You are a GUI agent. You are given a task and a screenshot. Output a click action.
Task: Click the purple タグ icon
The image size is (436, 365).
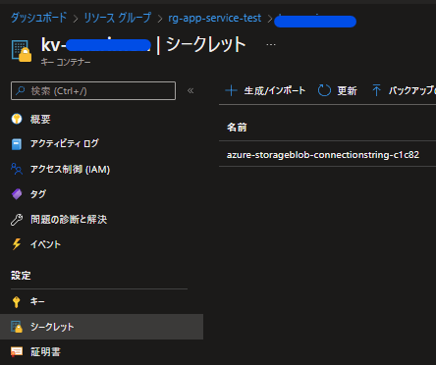(x=17, y=194)
